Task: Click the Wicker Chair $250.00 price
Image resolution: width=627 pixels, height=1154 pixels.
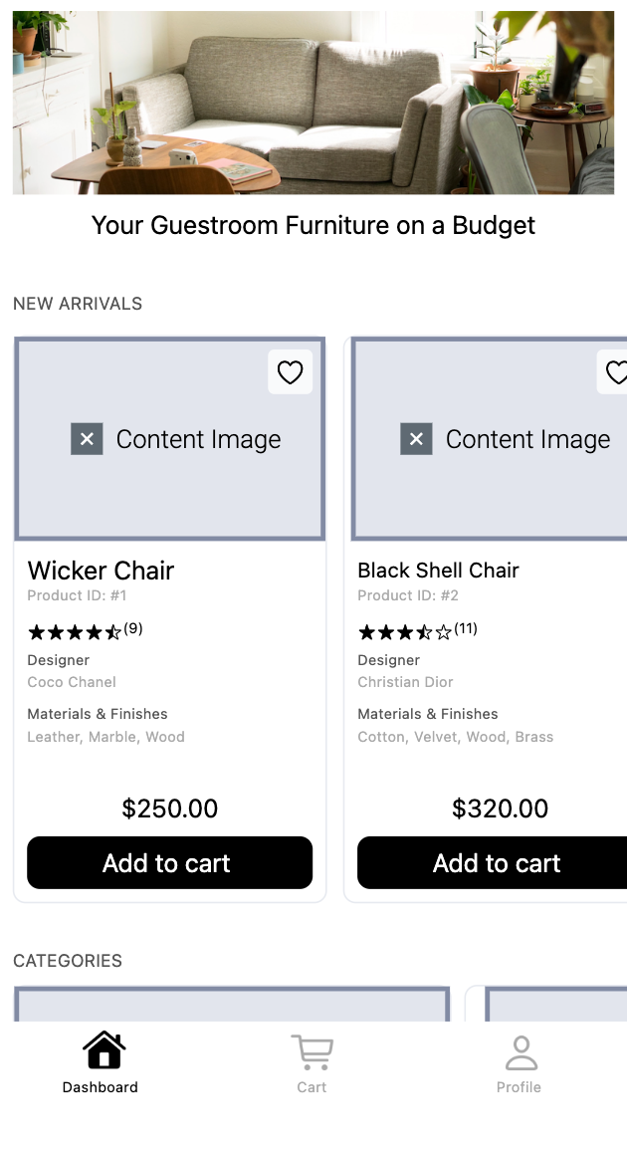Action: tap(170, 808)
